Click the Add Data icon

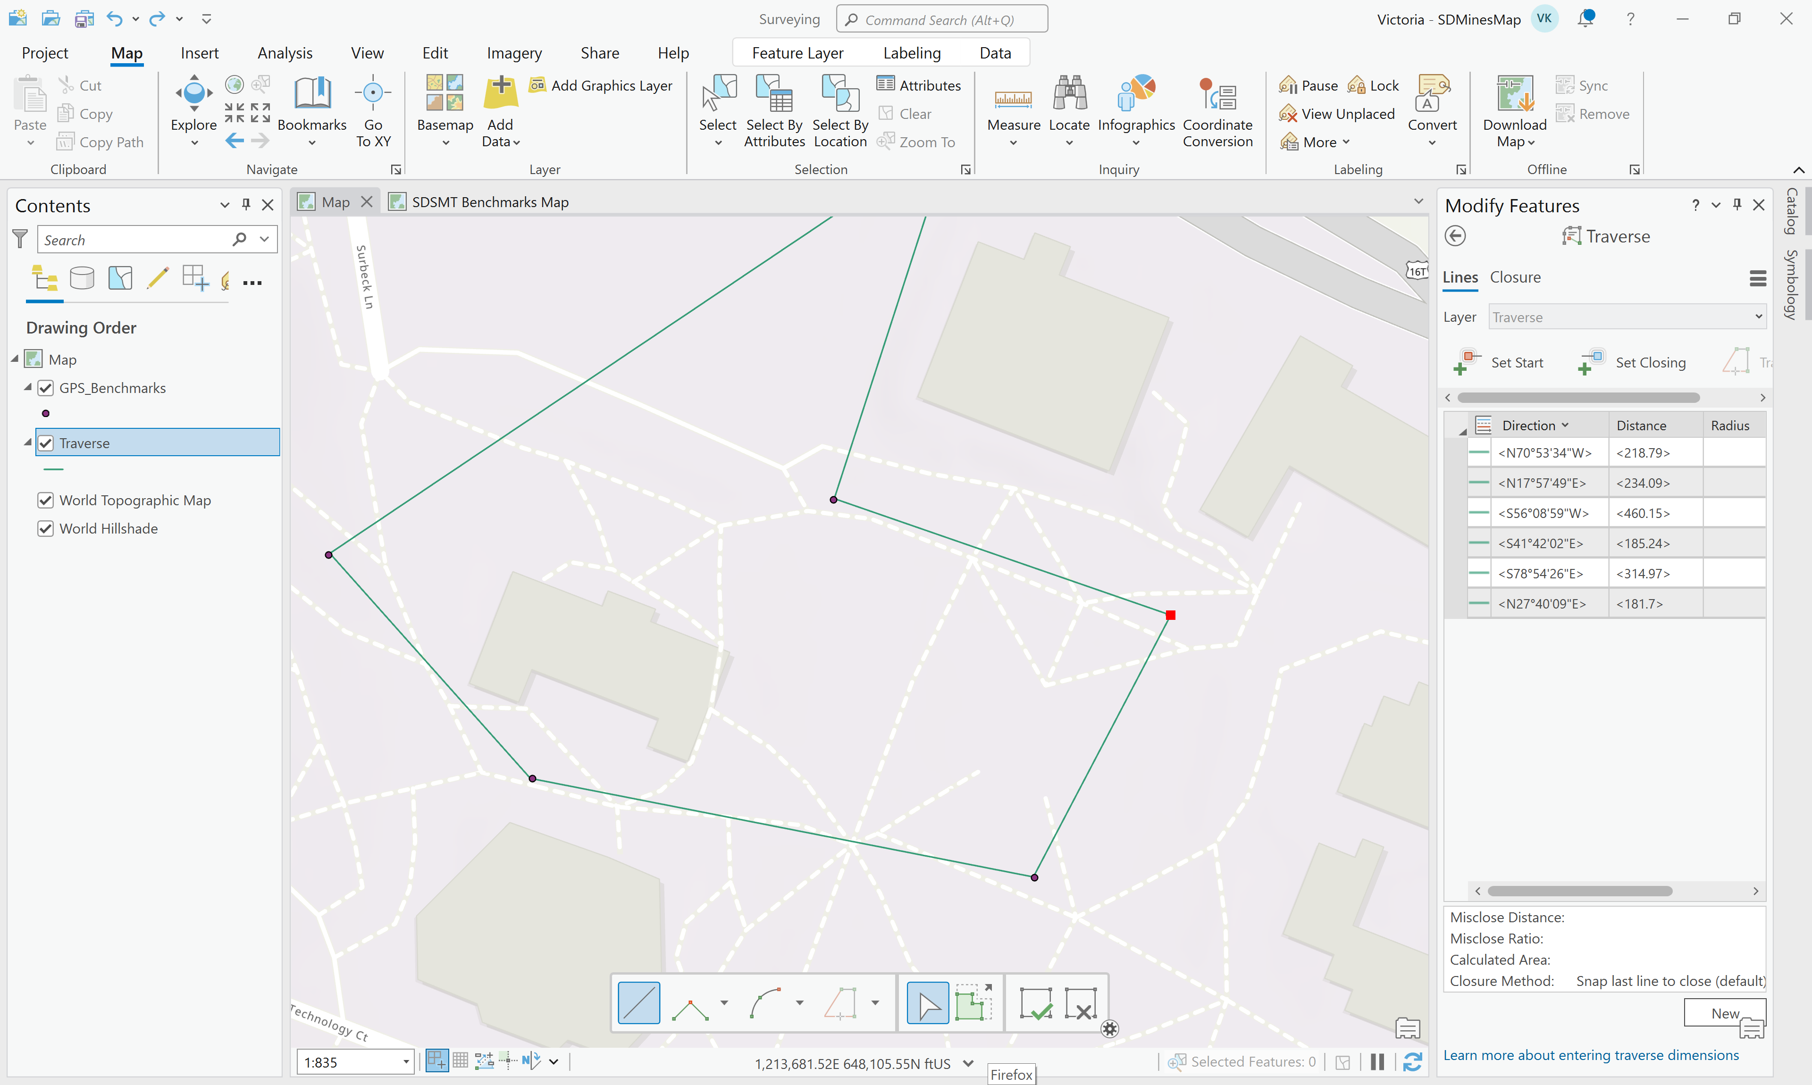(x=501, y=93)
